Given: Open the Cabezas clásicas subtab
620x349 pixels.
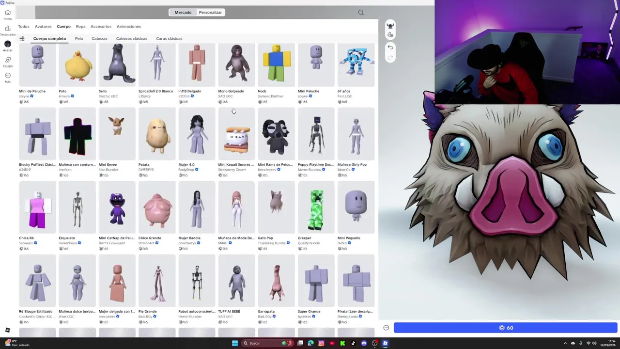Looking at the screenshot, I should [131, 39].
